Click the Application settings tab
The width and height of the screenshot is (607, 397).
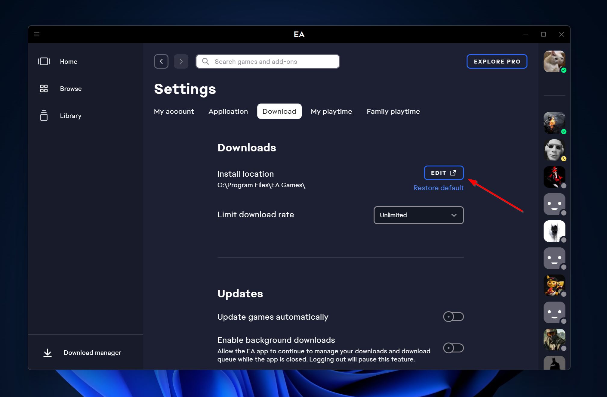(x=228, y=111)
